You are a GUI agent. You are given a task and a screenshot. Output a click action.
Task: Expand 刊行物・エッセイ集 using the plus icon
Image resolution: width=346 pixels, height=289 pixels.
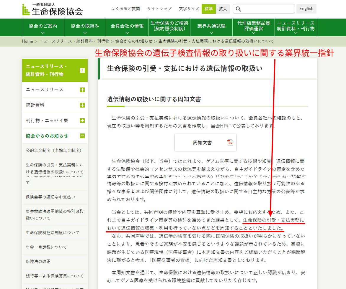point(83,120)
